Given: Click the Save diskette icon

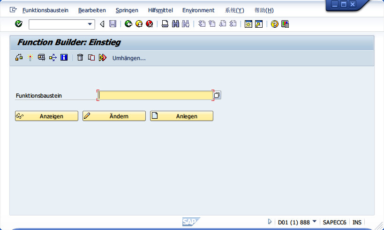Looking at the screenshot, I should (x=113, y=24).
